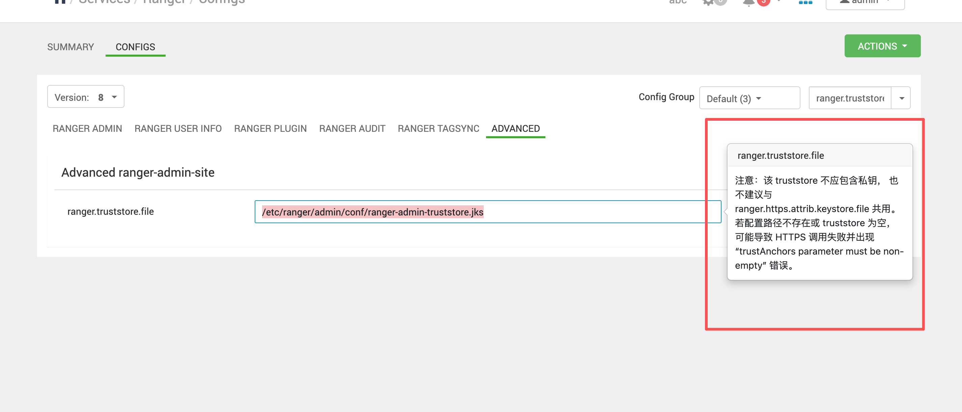Open the blue views grid icon
Screen dimensions: 962x412
click(805, 2)
